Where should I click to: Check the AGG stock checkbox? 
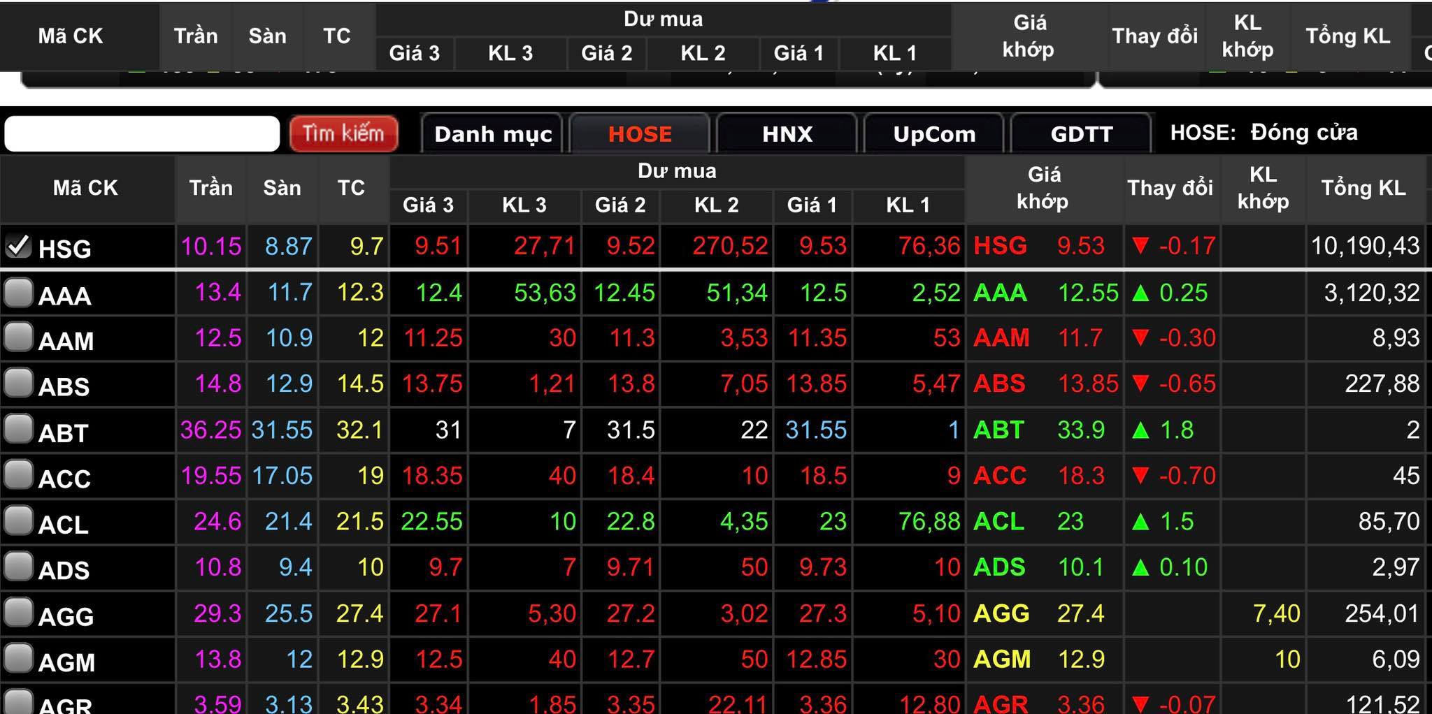tap(18, 613)
